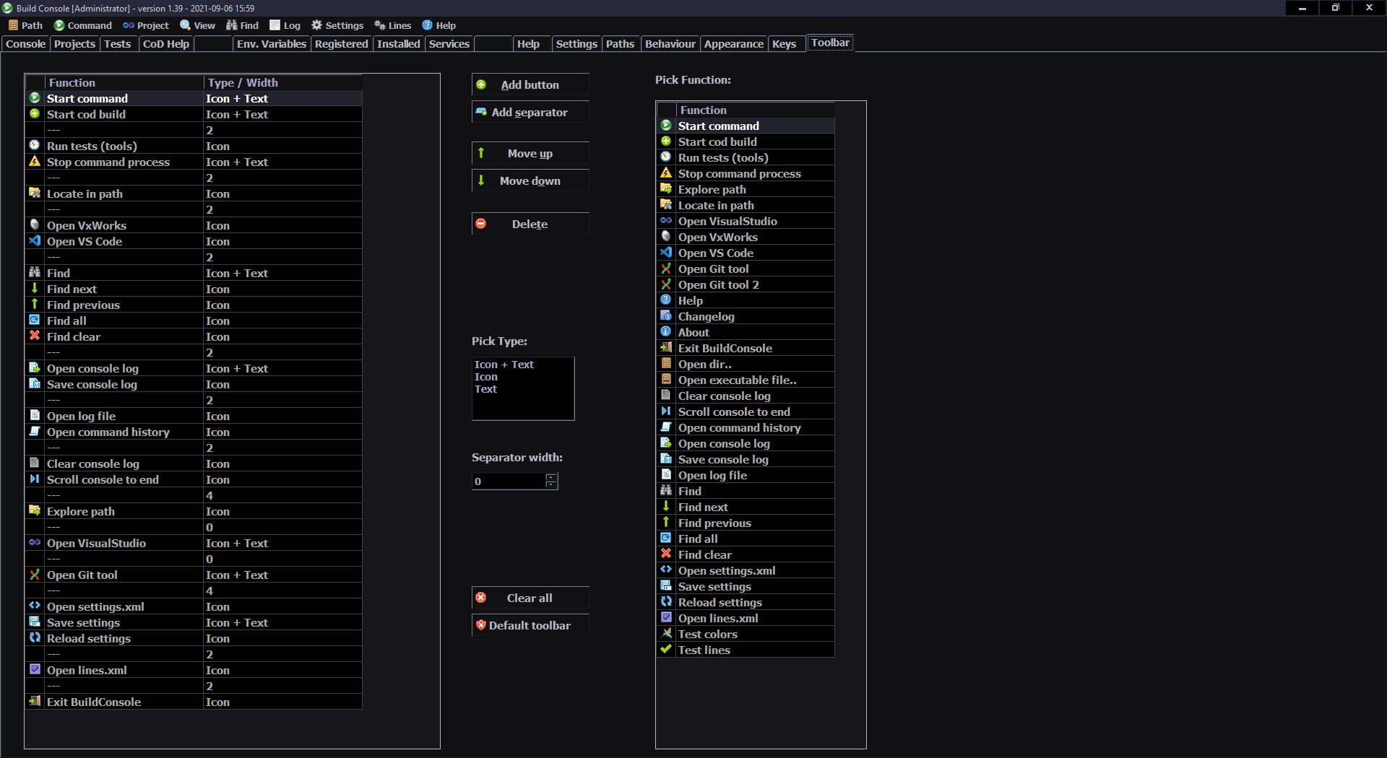Image resolution: width=1387 pixels, height=758 pixels.
Task: Select 'Open log file' row in left table
Action: 194,416
